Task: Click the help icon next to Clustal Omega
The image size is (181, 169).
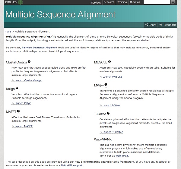Action: (x=29, y=62)
